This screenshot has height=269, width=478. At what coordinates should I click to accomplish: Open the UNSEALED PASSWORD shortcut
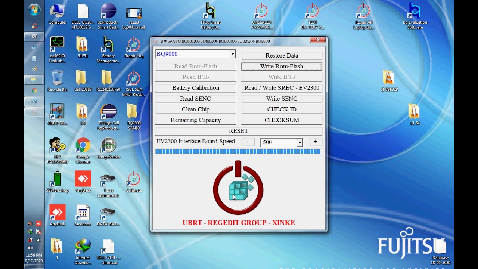tap(261, 16)
